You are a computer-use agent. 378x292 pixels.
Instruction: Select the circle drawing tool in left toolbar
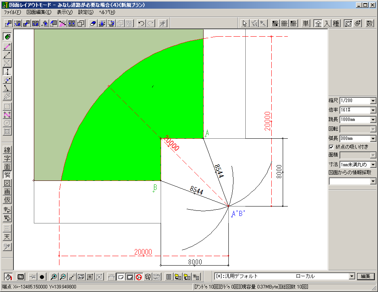pyautogui.click(x=7, y=123)
